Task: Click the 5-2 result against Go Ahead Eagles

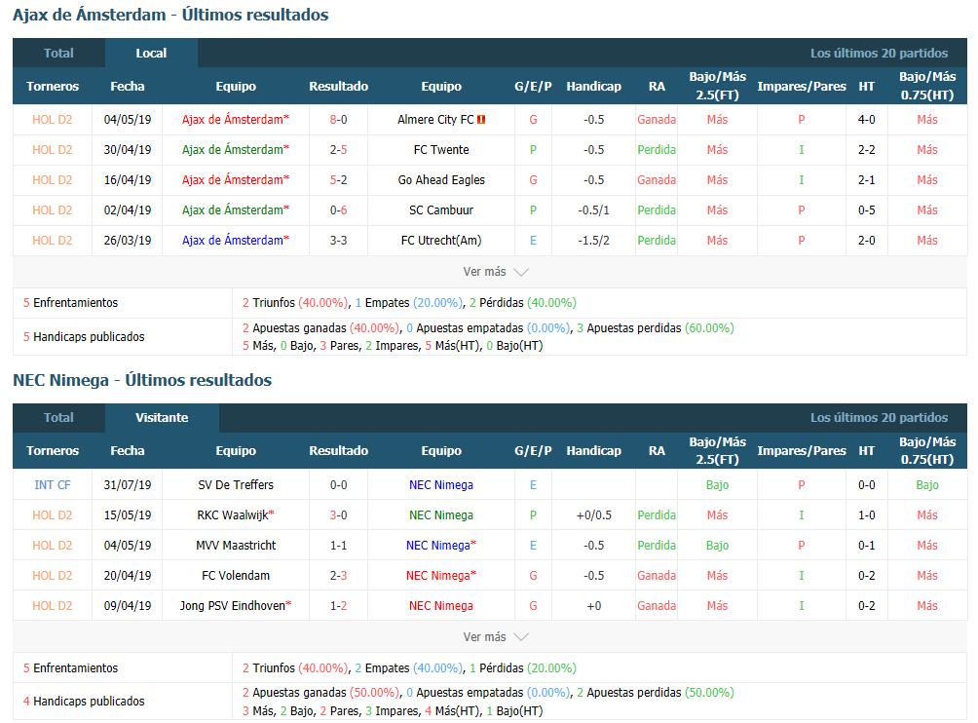Action: pos(339,179)
